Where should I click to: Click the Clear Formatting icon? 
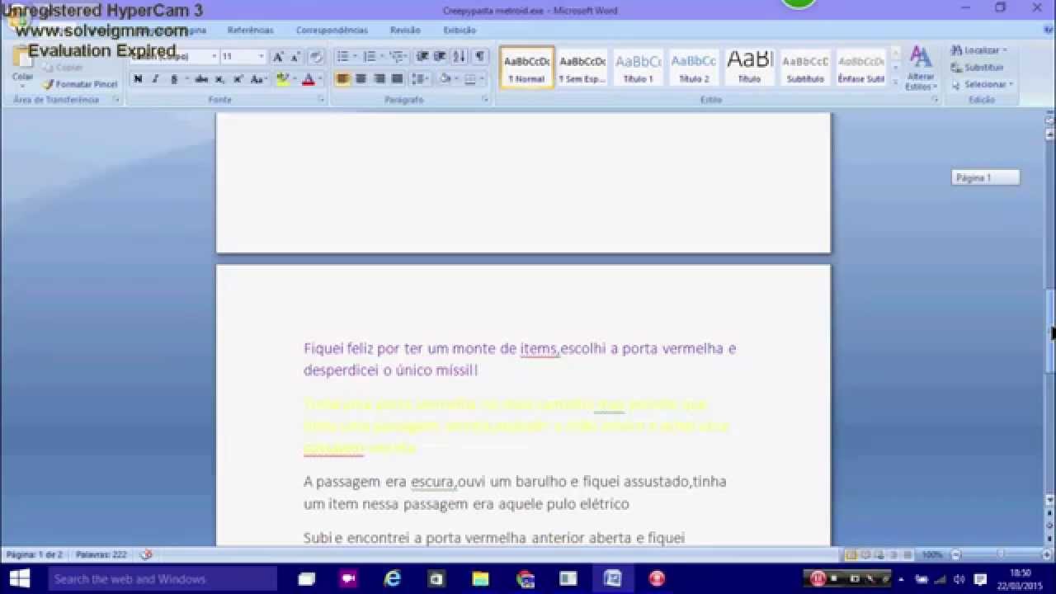[315, 57]
